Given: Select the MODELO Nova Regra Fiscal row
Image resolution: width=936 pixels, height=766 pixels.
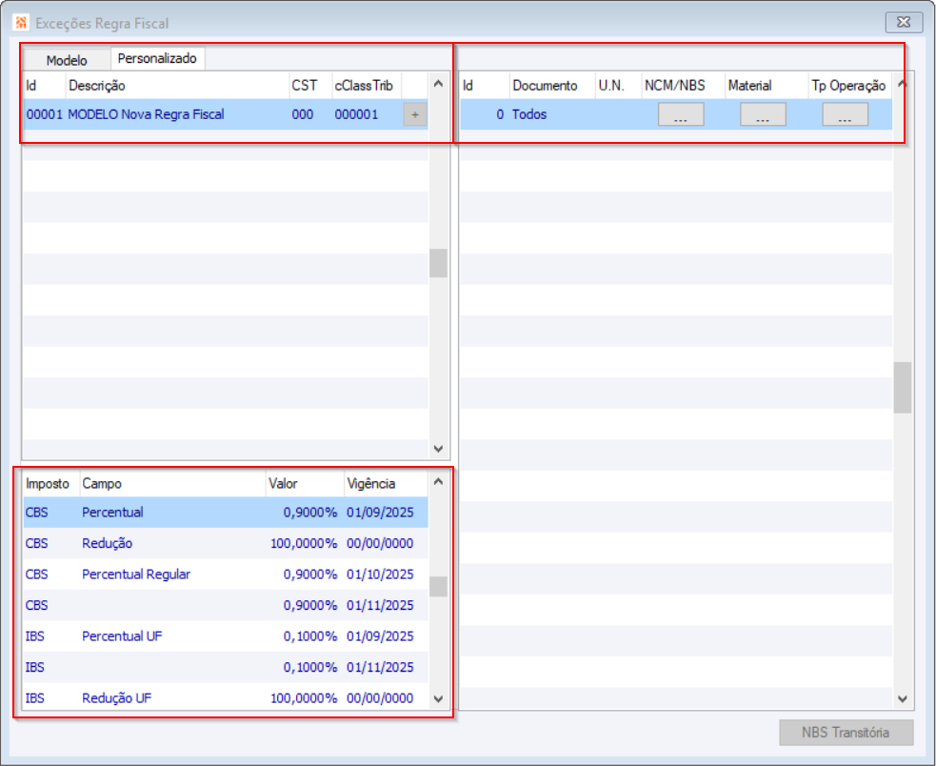Looking at the screenshot, I should pyautogui.click(x=226, y=114).
